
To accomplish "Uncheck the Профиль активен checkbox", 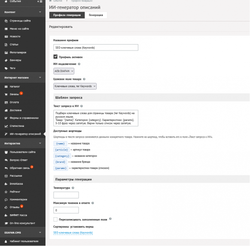I will click(x=55, y=57).
